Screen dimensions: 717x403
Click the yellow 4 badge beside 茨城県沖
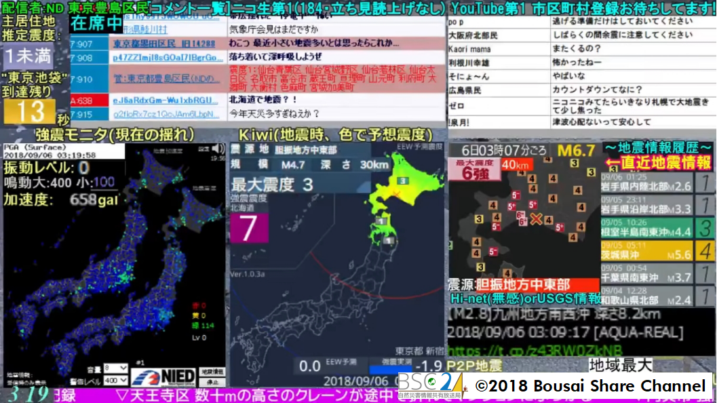point(705,251)
